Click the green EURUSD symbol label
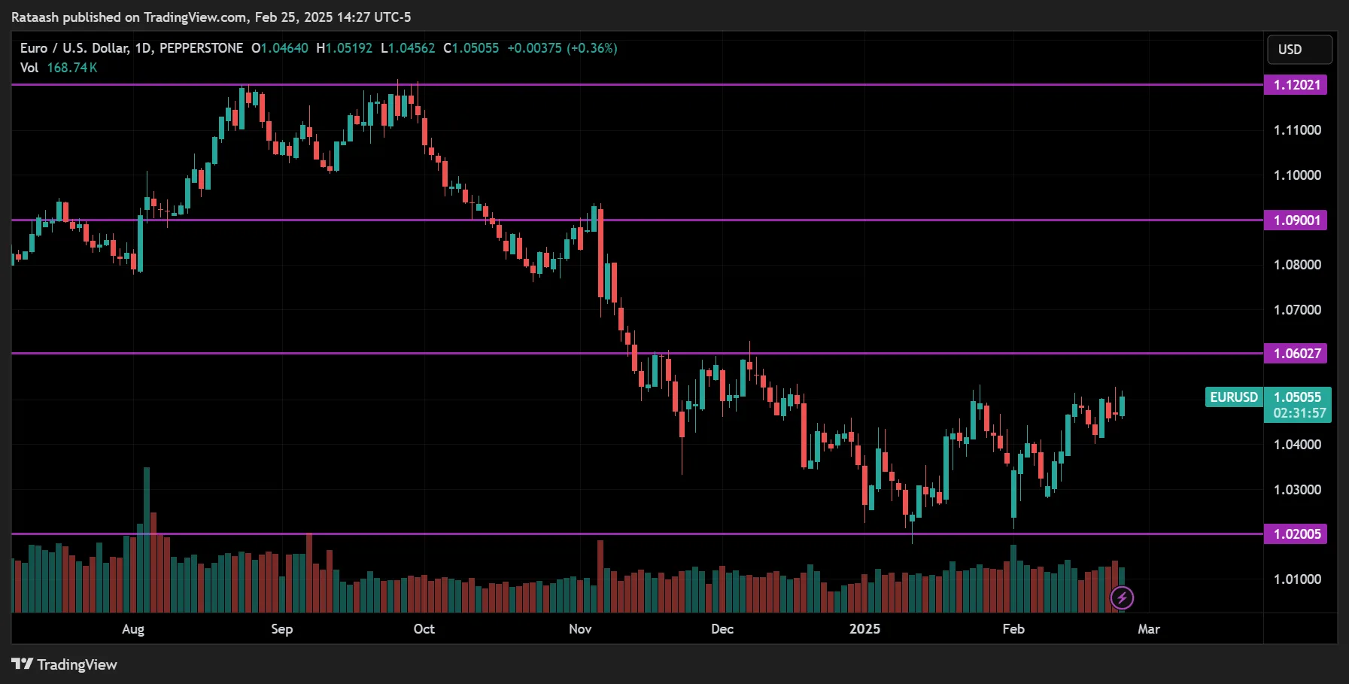1349x684 pixels. pyautogui.click(x=1233, y=397)
